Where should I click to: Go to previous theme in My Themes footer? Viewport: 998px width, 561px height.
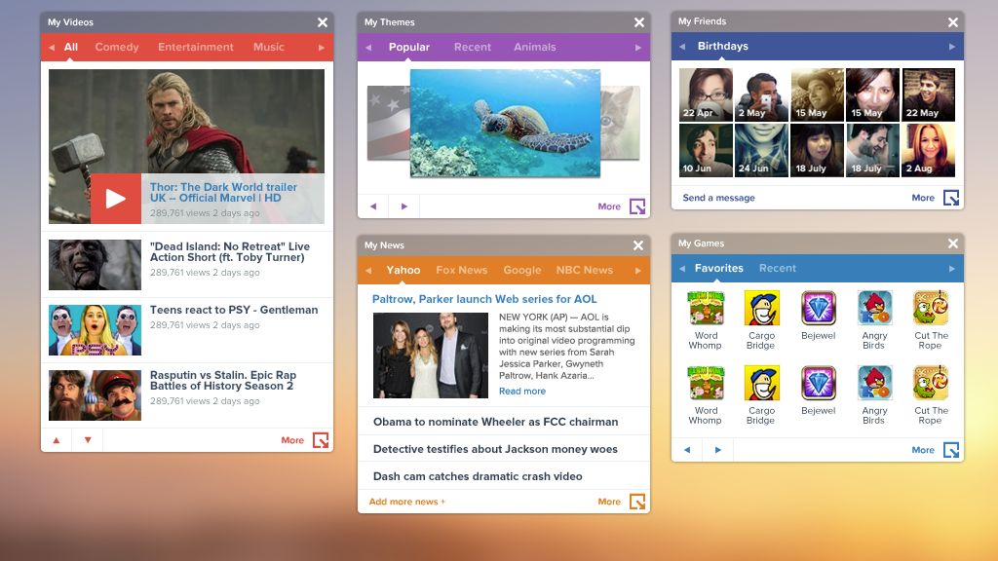click(x=373, y=206)
